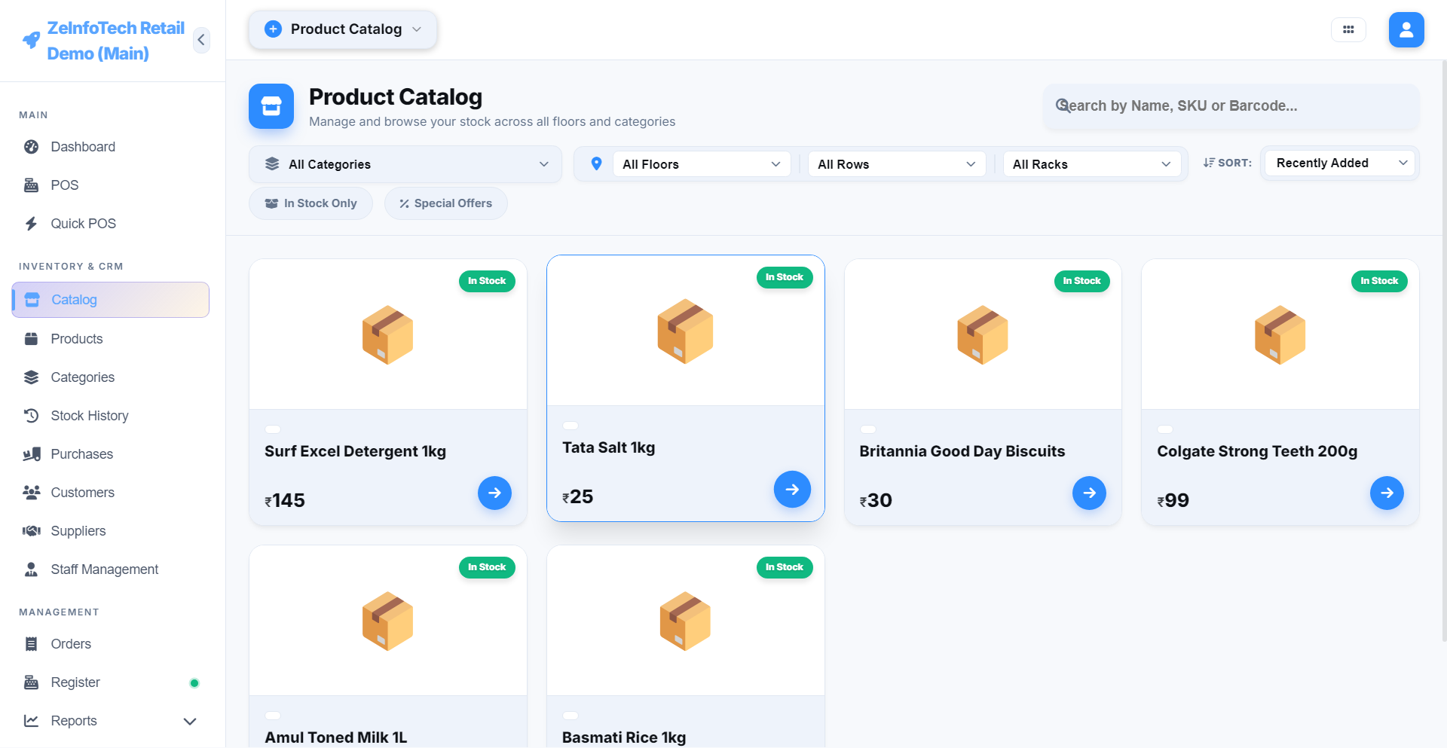Navigate to Staff Management
Screen dimensions: 1447x748
[111, 569]
